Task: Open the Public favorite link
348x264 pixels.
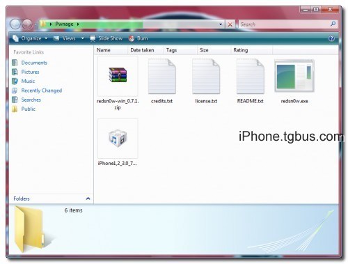Action: point(29,109)
